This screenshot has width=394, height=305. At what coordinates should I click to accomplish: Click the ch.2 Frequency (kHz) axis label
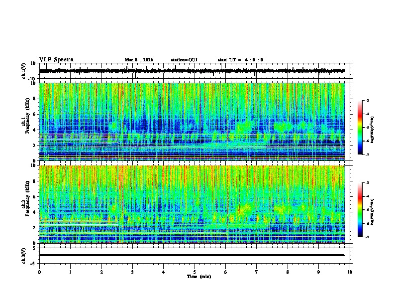click(x=26, y=198)
